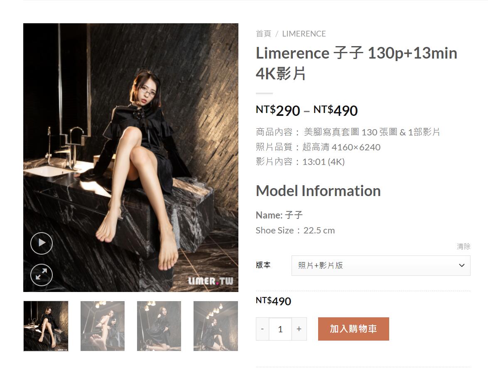Click the quantity input field
Image resolution: width=488 pixels, height=368 pixels.
coord(280,329)
